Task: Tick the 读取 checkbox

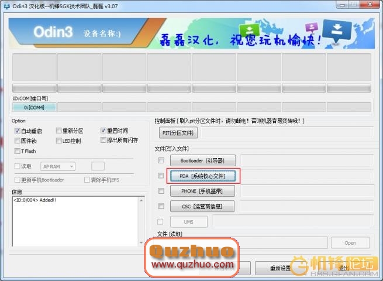Action: (x=17, y=166)
